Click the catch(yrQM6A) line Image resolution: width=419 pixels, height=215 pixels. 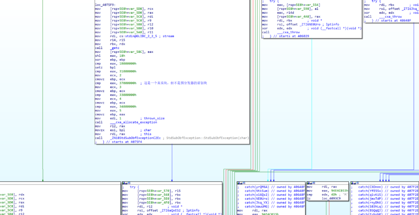point(271,187)
